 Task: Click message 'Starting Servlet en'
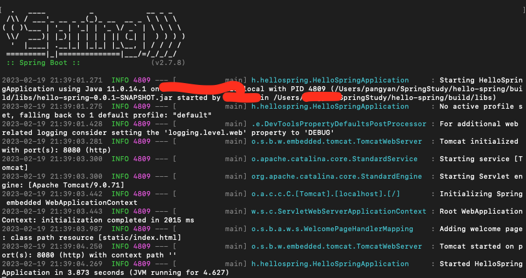481,176
